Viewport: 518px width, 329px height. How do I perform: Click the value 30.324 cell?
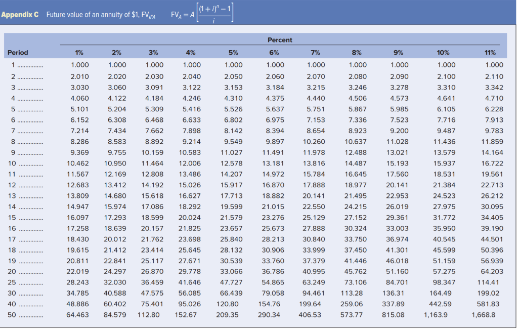(x=356, y=228)
